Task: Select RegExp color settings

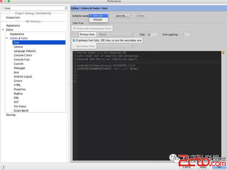Action: pyautogui.click(x=18, y=93)
